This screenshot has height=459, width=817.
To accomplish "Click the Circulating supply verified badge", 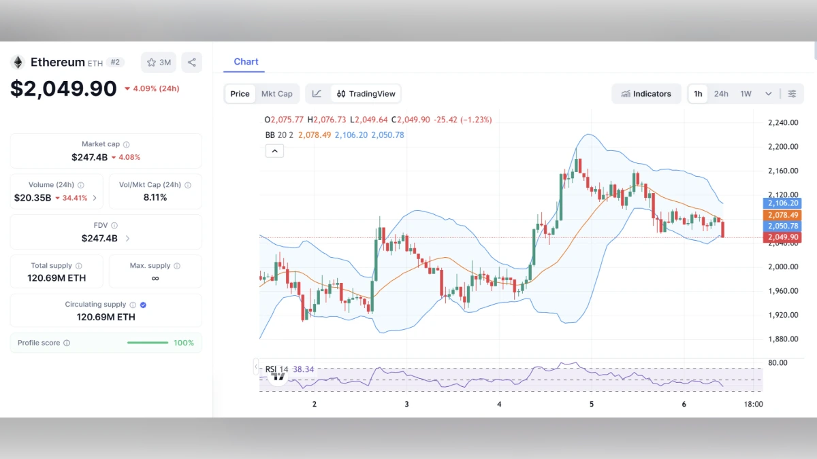I will (x=142, y=305).
